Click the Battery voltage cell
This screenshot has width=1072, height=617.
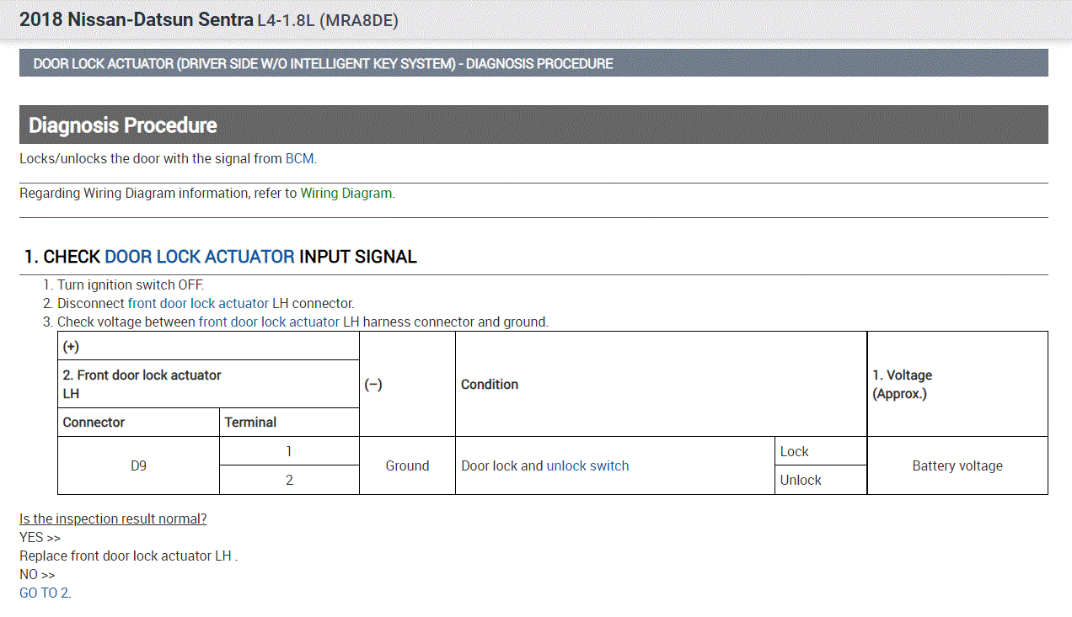point(957,465)
